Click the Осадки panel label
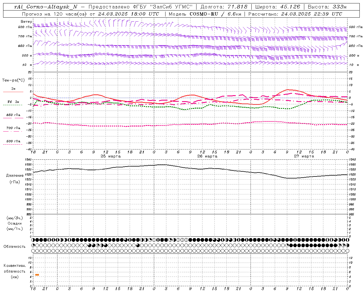This screenshot has width=364, height=291. (x=15, y=223)
